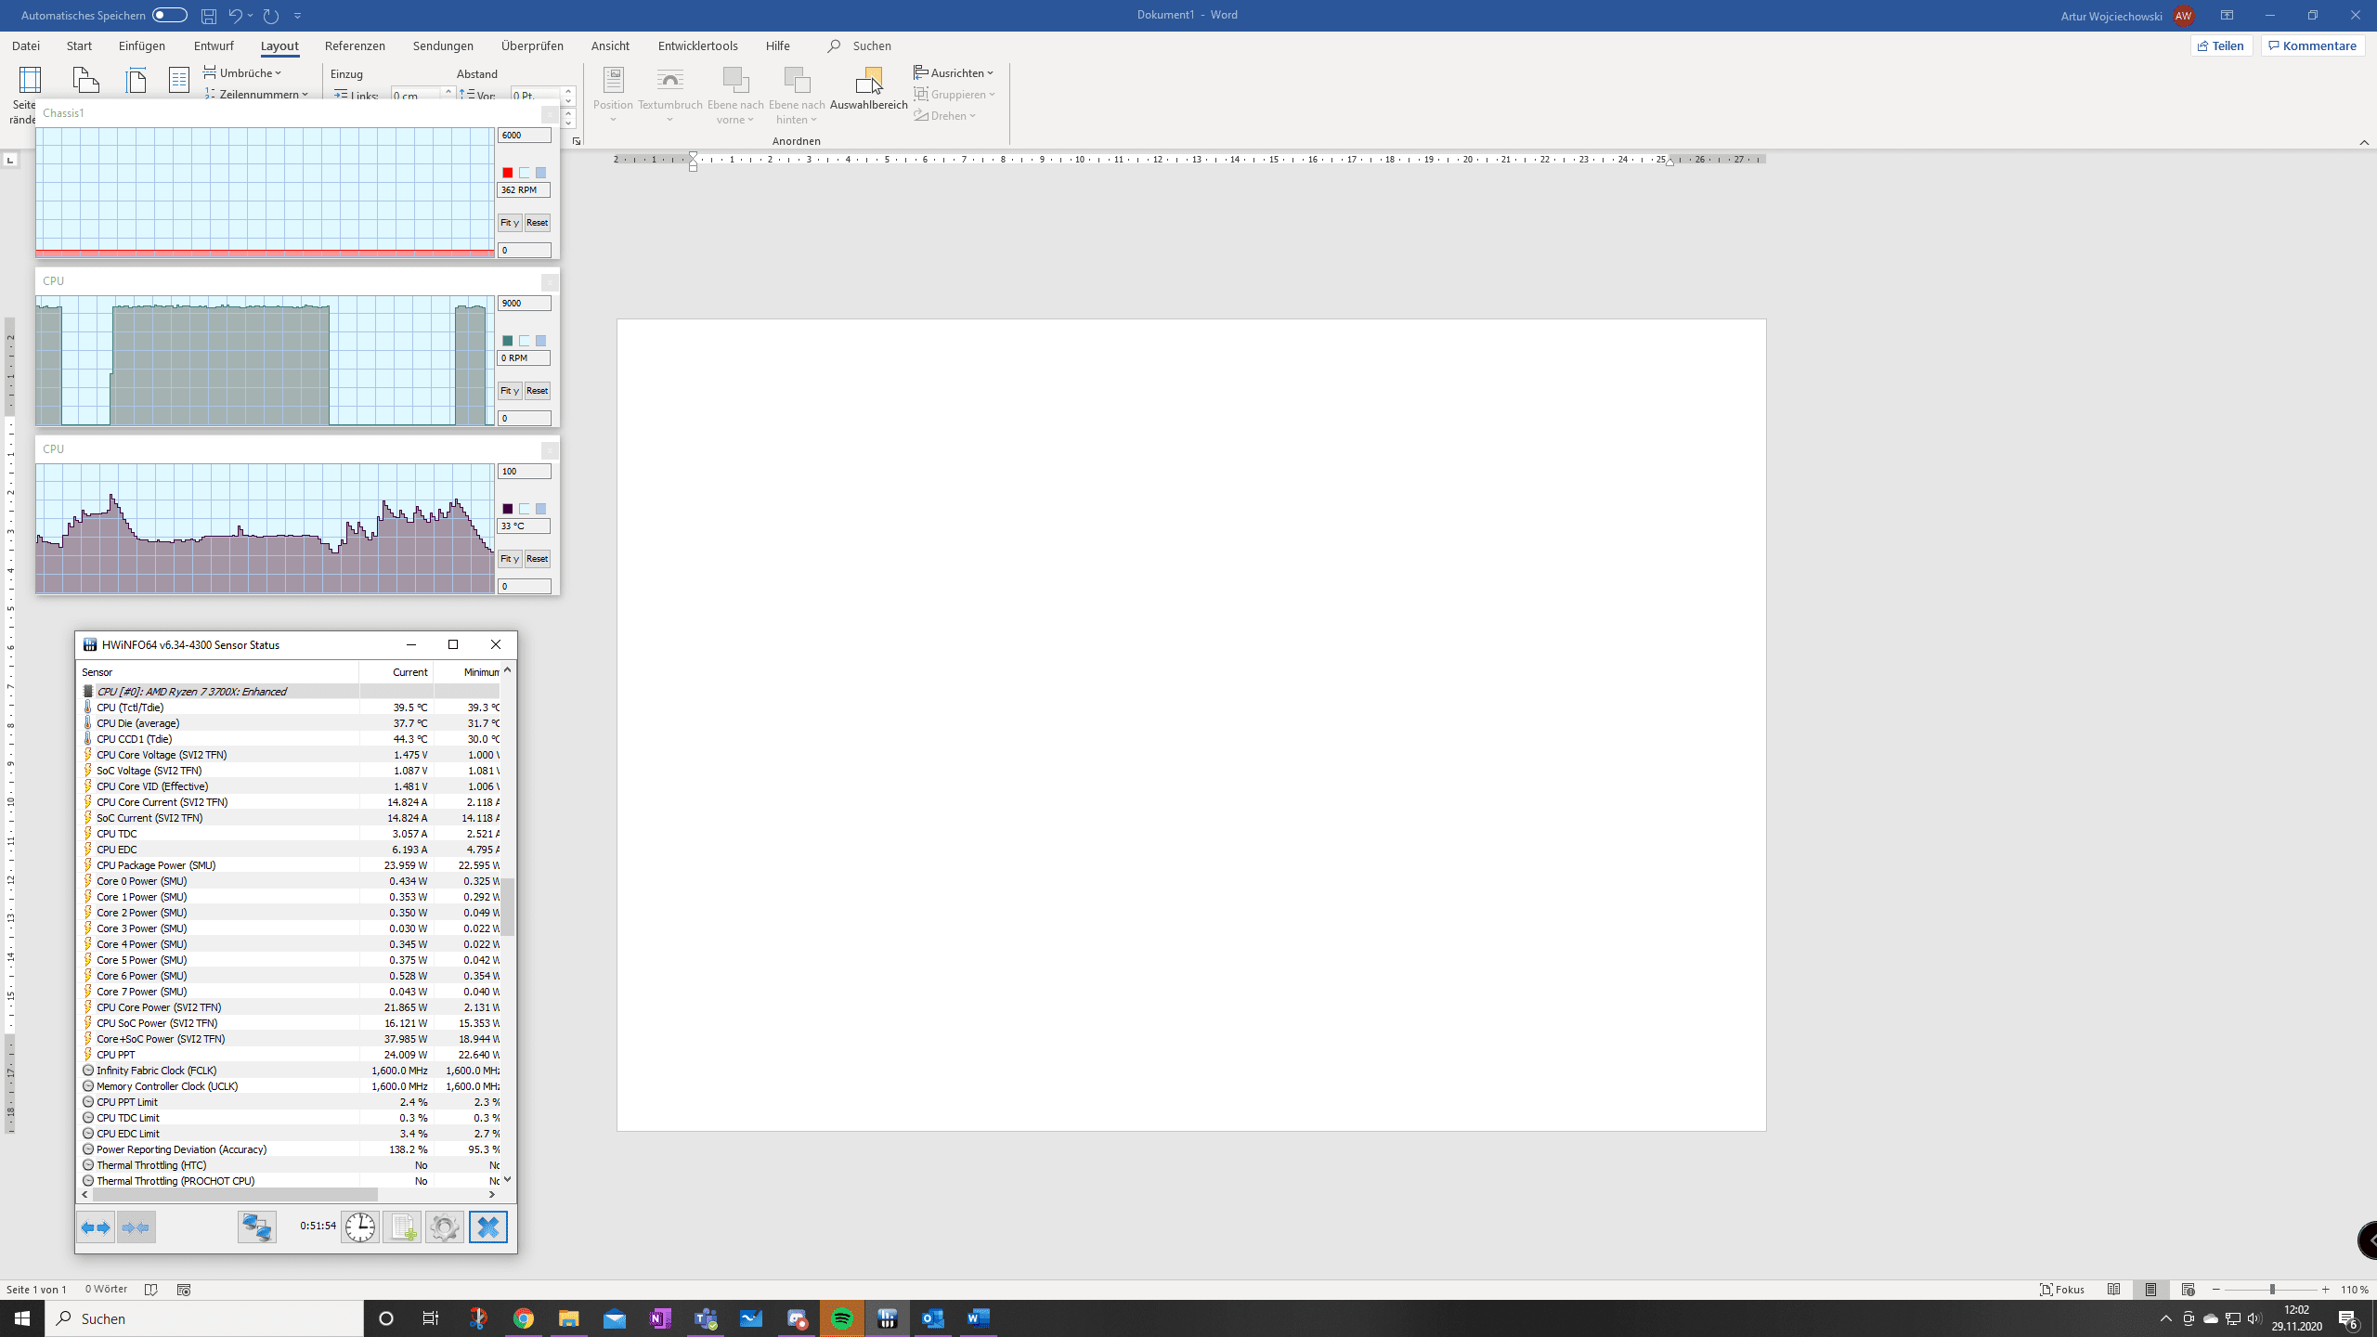Switch to Read Mode view icon
This screenshot has height=1337, width=2377.
pyautogui.click(x=2114, y=1290)
